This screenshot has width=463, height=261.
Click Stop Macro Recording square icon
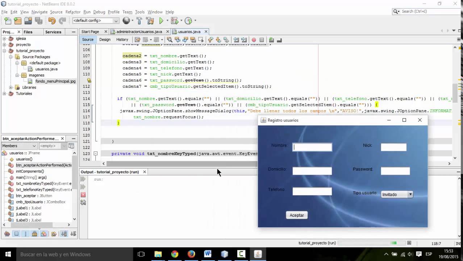tap(262, 40)
